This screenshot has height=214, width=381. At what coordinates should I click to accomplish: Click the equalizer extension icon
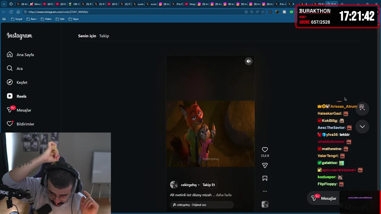click(x=270, y=12)
